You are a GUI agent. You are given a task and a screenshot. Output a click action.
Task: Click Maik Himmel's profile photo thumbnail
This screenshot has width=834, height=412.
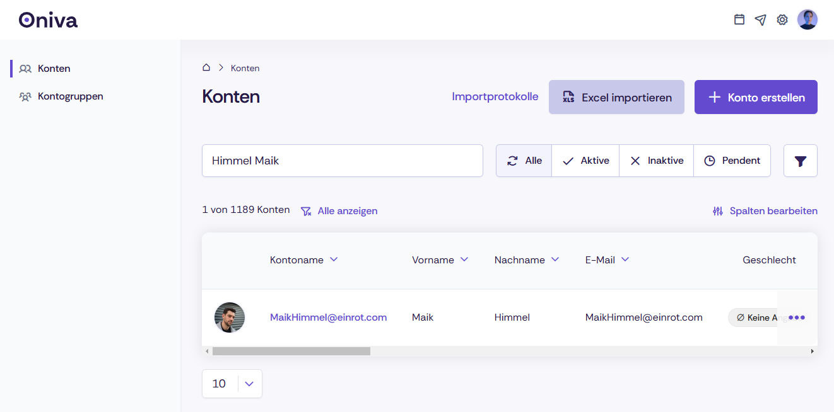[x=230, y=318]
